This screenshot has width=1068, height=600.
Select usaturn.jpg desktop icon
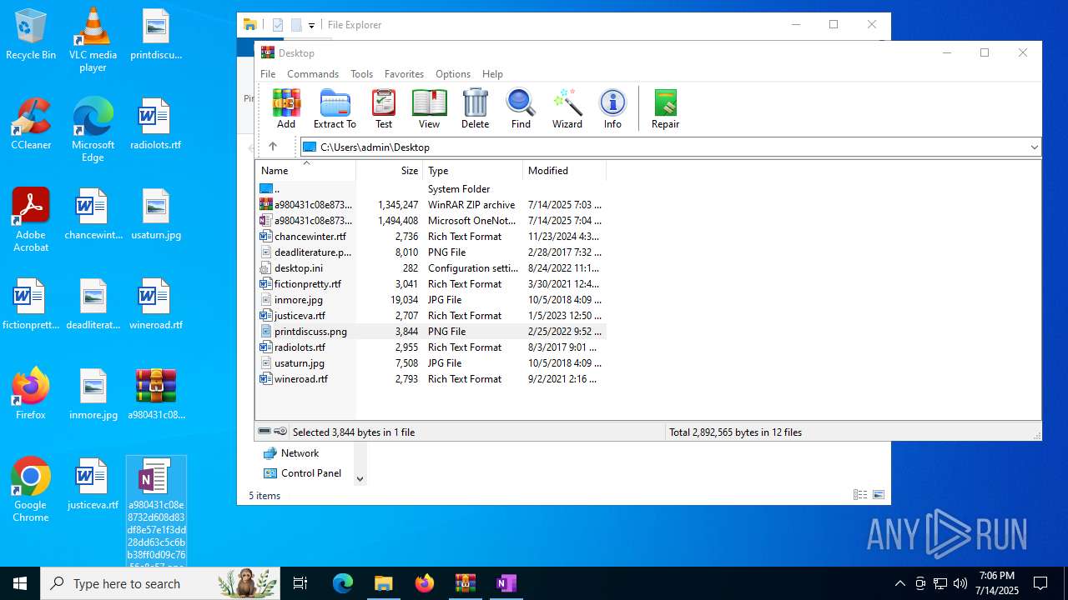coord(156,214)
